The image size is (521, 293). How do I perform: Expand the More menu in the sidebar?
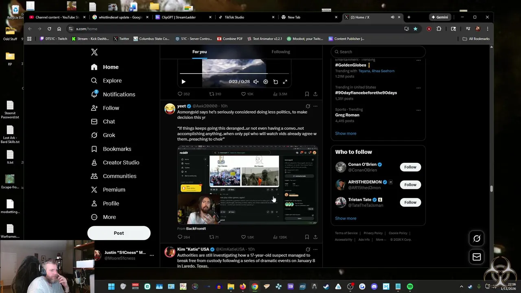click(104, 217)
